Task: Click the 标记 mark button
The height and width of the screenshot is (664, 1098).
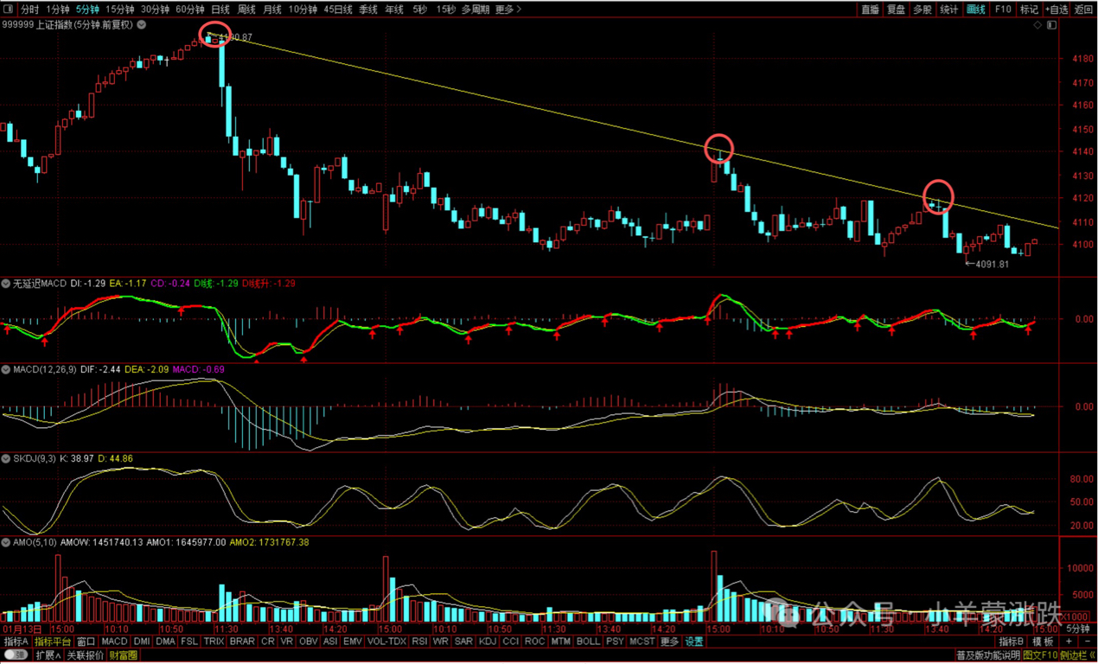Action: (1029, 10)
